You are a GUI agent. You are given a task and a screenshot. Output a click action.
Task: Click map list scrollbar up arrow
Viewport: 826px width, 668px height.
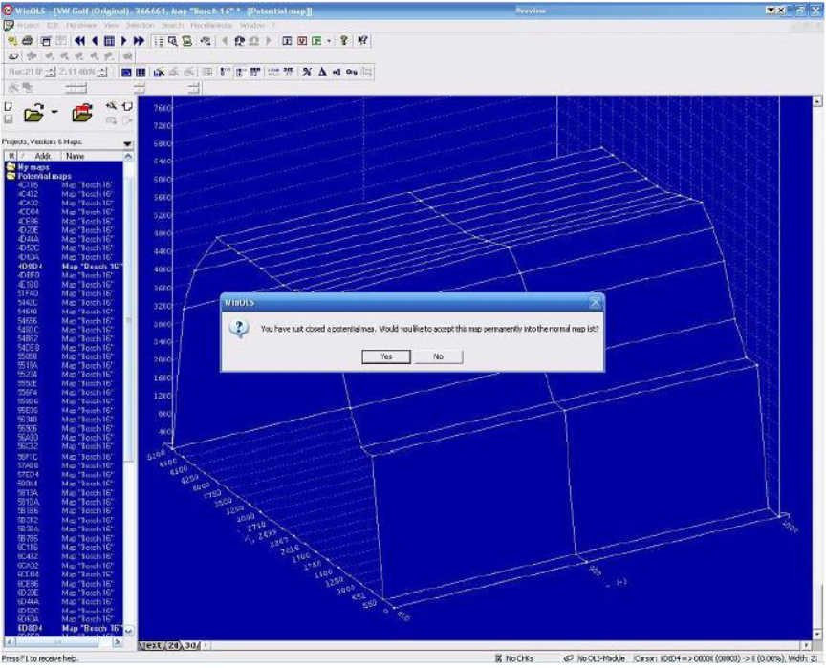click(x=128, y=157)
